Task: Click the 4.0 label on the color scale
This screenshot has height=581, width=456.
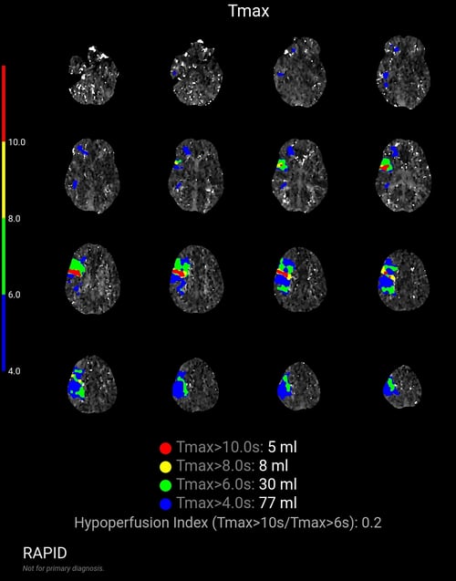Action: click(x=14, y=371)
